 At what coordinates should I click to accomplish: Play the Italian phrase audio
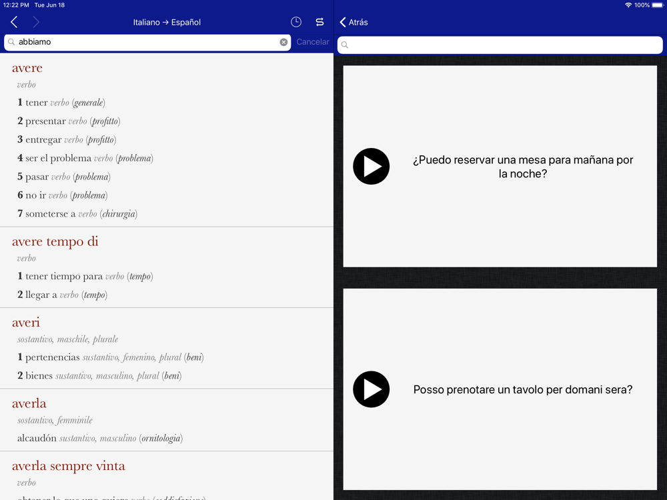coord(371,389)
